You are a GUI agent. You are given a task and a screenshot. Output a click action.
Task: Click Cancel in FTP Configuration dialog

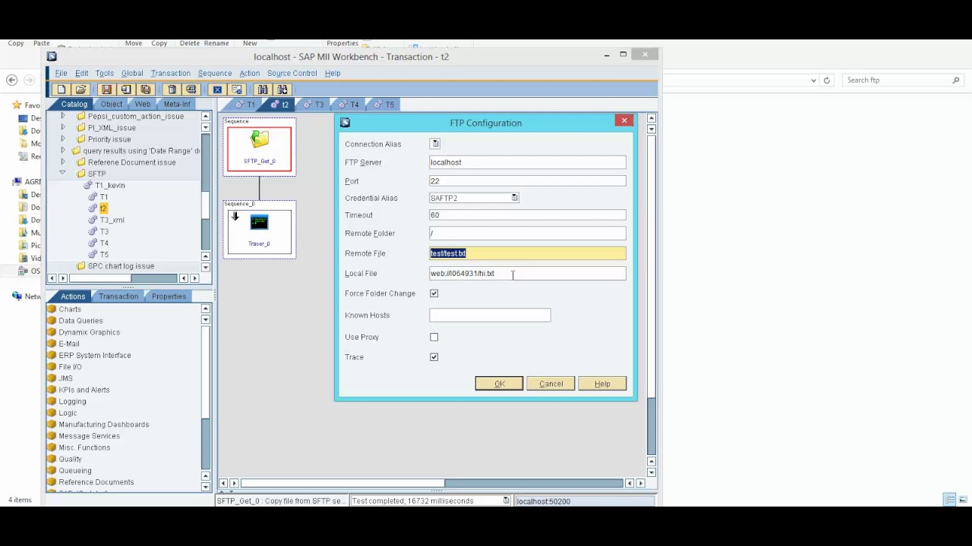point(551,384)
